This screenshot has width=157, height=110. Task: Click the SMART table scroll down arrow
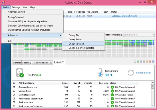click(153, 105)
